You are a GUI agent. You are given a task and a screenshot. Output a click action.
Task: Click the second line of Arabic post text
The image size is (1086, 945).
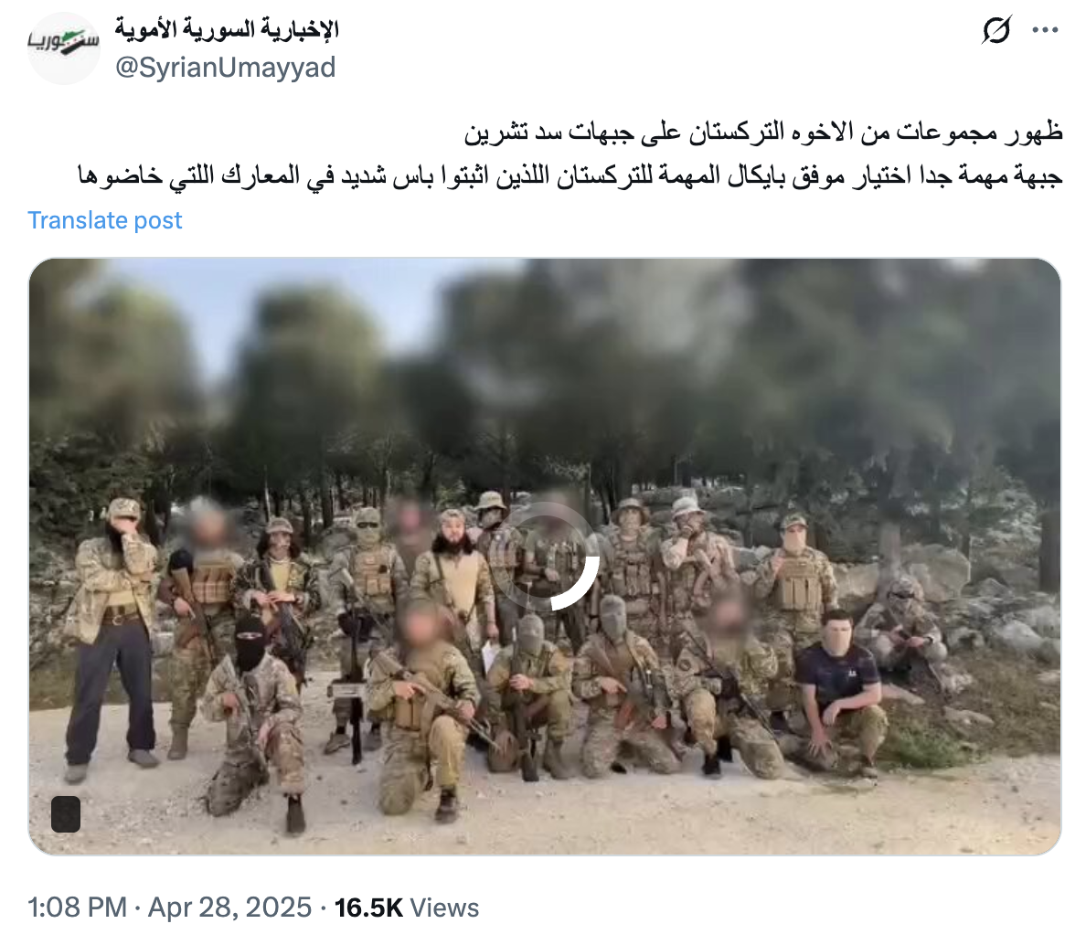pyautogui.click(x=570, y=175)
